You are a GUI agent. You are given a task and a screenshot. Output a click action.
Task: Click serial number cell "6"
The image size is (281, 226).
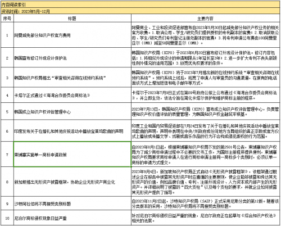pyautogui.click(x=7, y=131)
